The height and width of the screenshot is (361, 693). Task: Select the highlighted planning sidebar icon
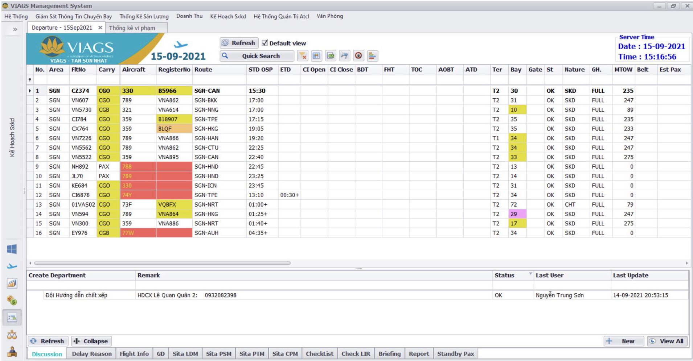coord(12,318)
